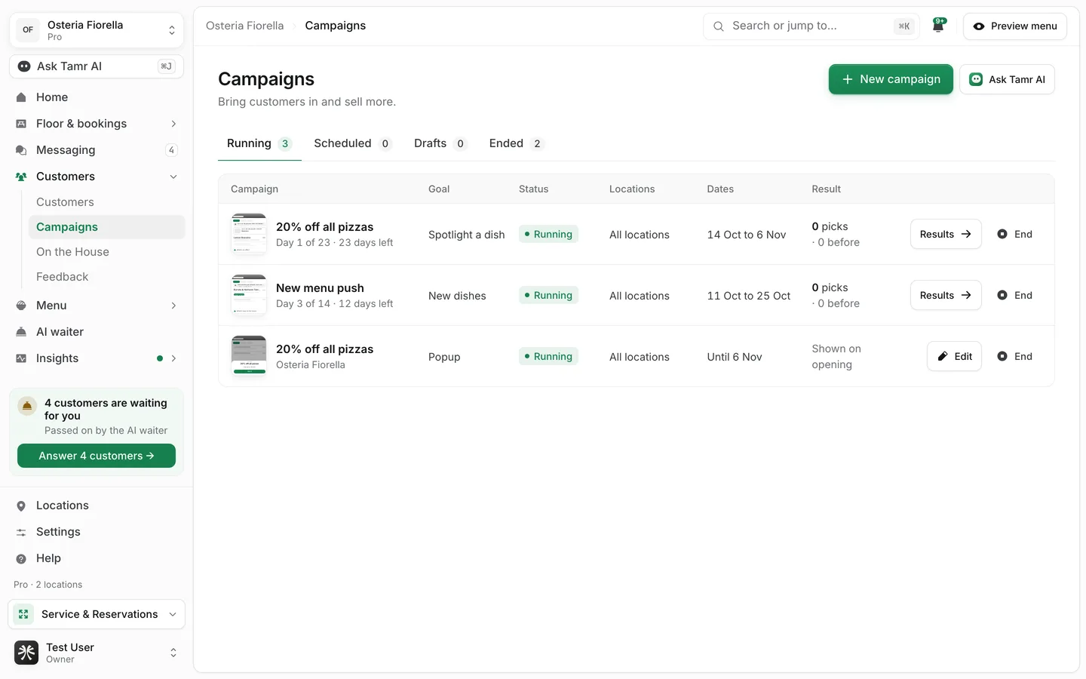Click the Help question mark icon
The height and width of the screenshot is (679, 1086).
[21, 558]
